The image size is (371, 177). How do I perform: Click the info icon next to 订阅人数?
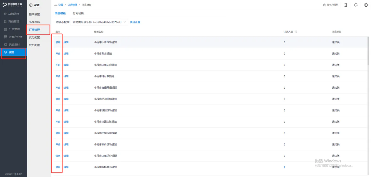pyautogui.click(x=296, y=32)
